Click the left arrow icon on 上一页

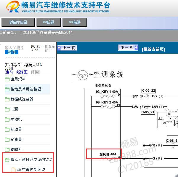59,48
